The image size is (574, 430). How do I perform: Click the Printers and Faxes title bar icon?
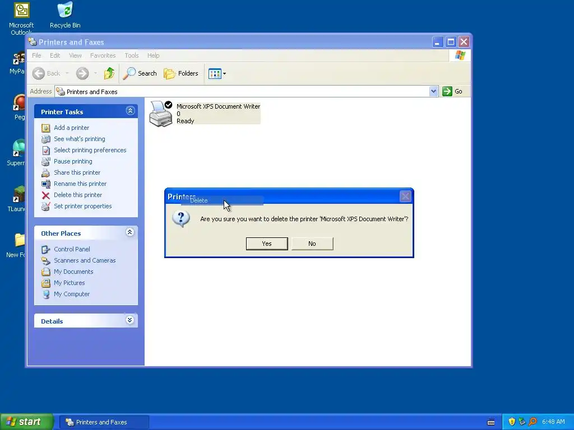[33, 42]
